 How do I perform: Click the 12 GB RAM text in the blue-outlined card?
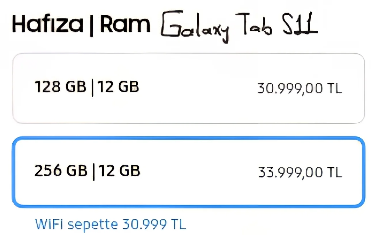(119, 170)
